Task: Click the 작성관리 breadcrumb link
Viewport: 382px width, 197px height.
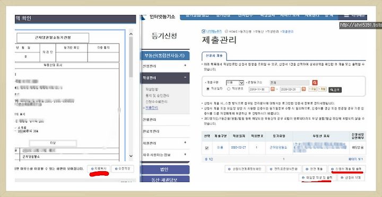Action: 273,31
